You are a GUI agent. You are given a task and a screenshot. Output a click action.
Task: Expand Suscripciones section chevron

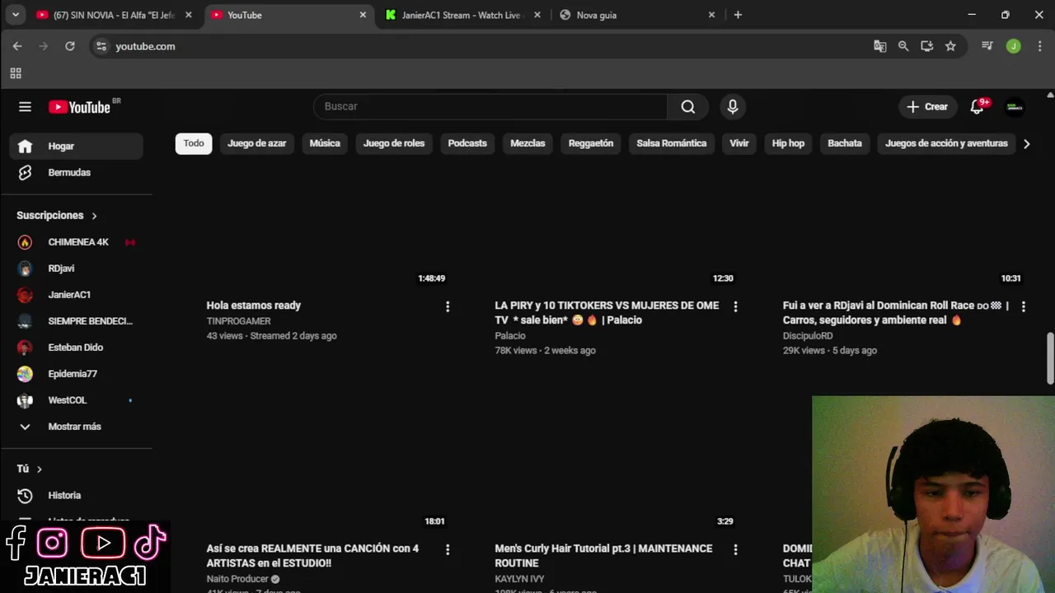(x=94, y=216)
